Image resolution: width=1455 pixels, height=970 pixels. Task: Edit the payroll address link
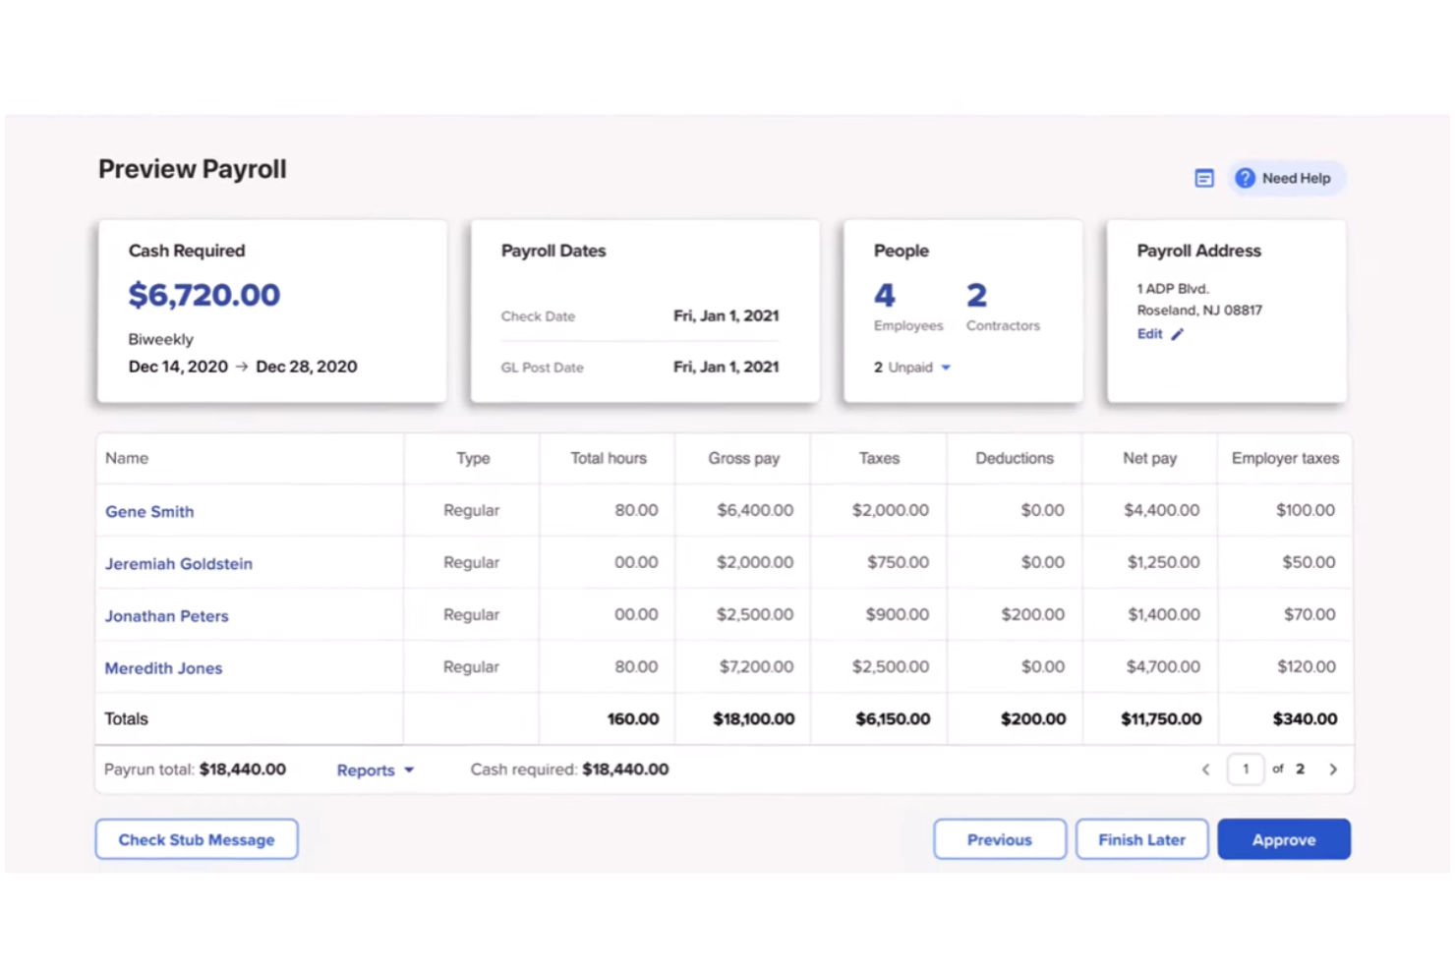1149,334
